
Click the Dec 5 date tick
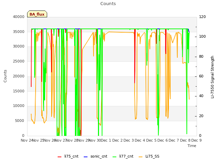tap(152, 140)
